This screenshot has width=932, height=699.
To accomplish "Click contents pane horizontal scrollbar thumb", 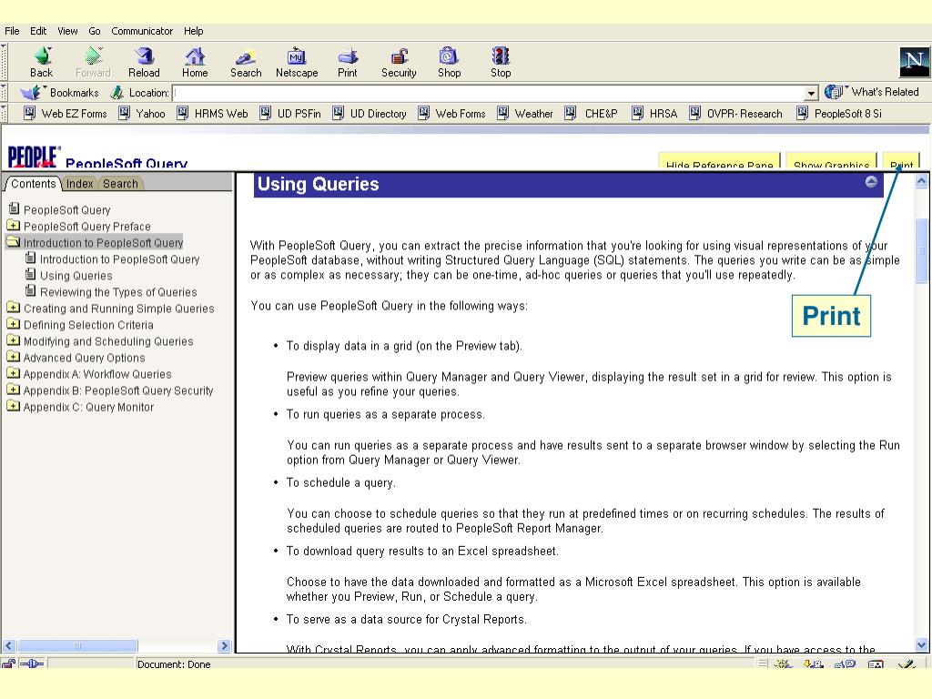I will 77,645.
